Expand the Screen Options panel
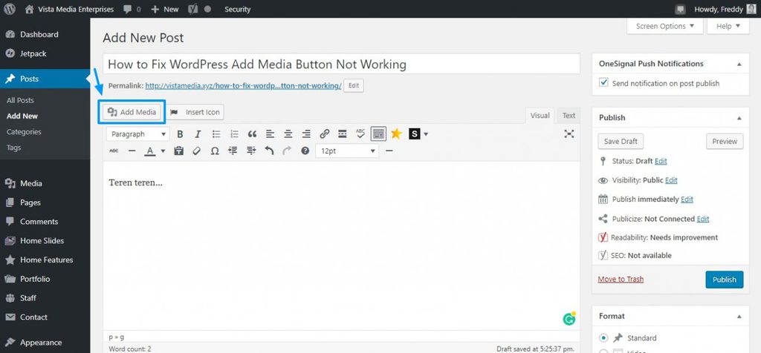The height and width of the screenshot is (353, 761). [x=664, y=26]
